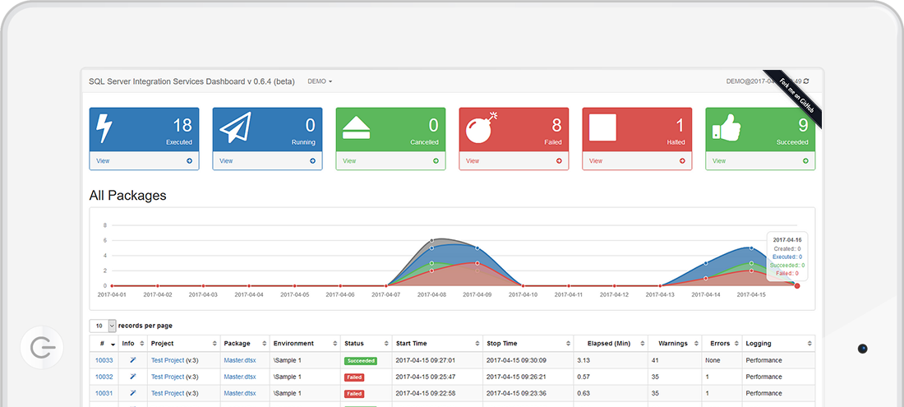Open Test Project link in row 10033
This screenshot has height=407, width=904.
(x=168, y=360)
